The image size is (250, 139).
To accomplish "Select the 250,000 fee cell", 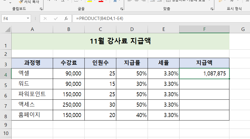I will point(69,105).
